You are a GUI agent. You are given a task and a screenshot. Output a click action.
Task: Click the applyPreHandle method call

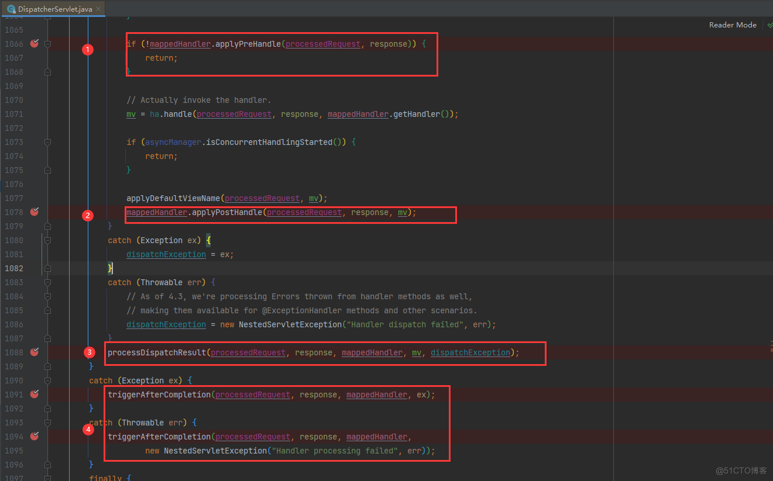248,44
